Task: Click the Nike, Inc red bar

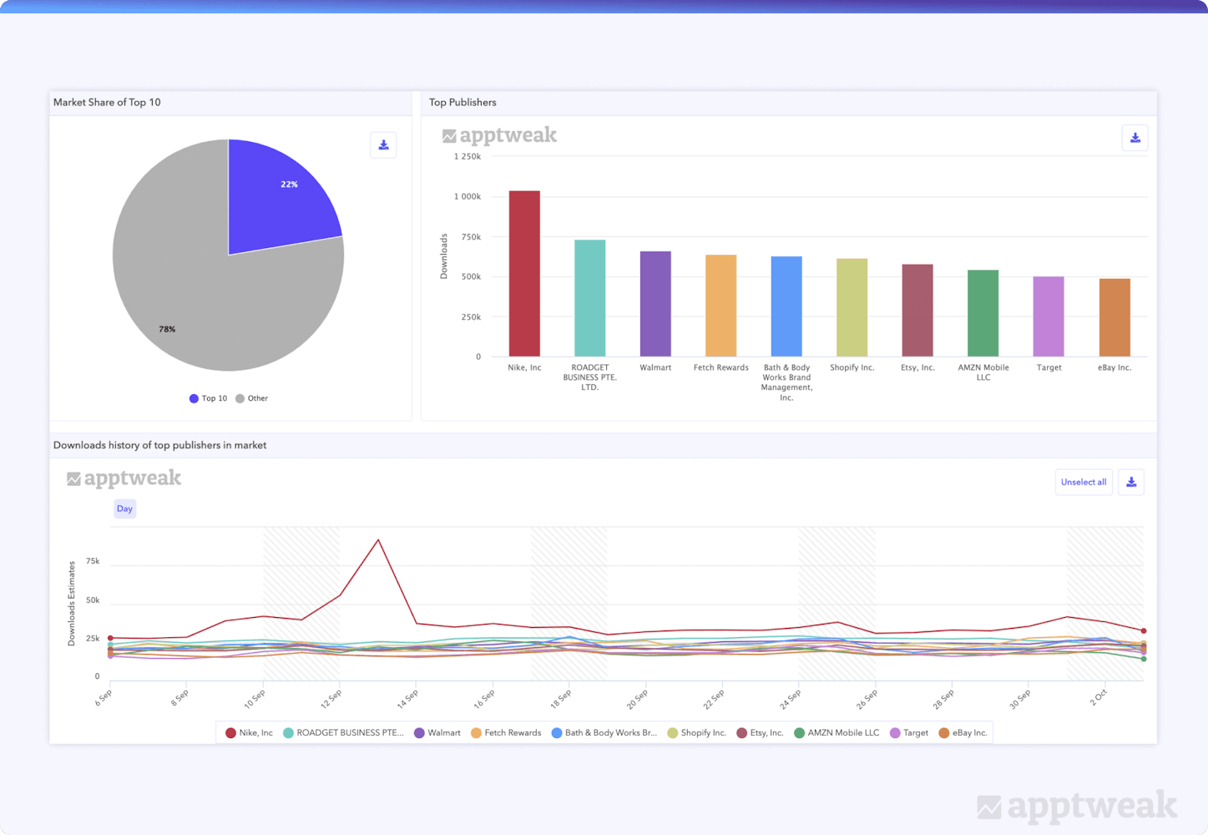Action: [x=524, y=274]
